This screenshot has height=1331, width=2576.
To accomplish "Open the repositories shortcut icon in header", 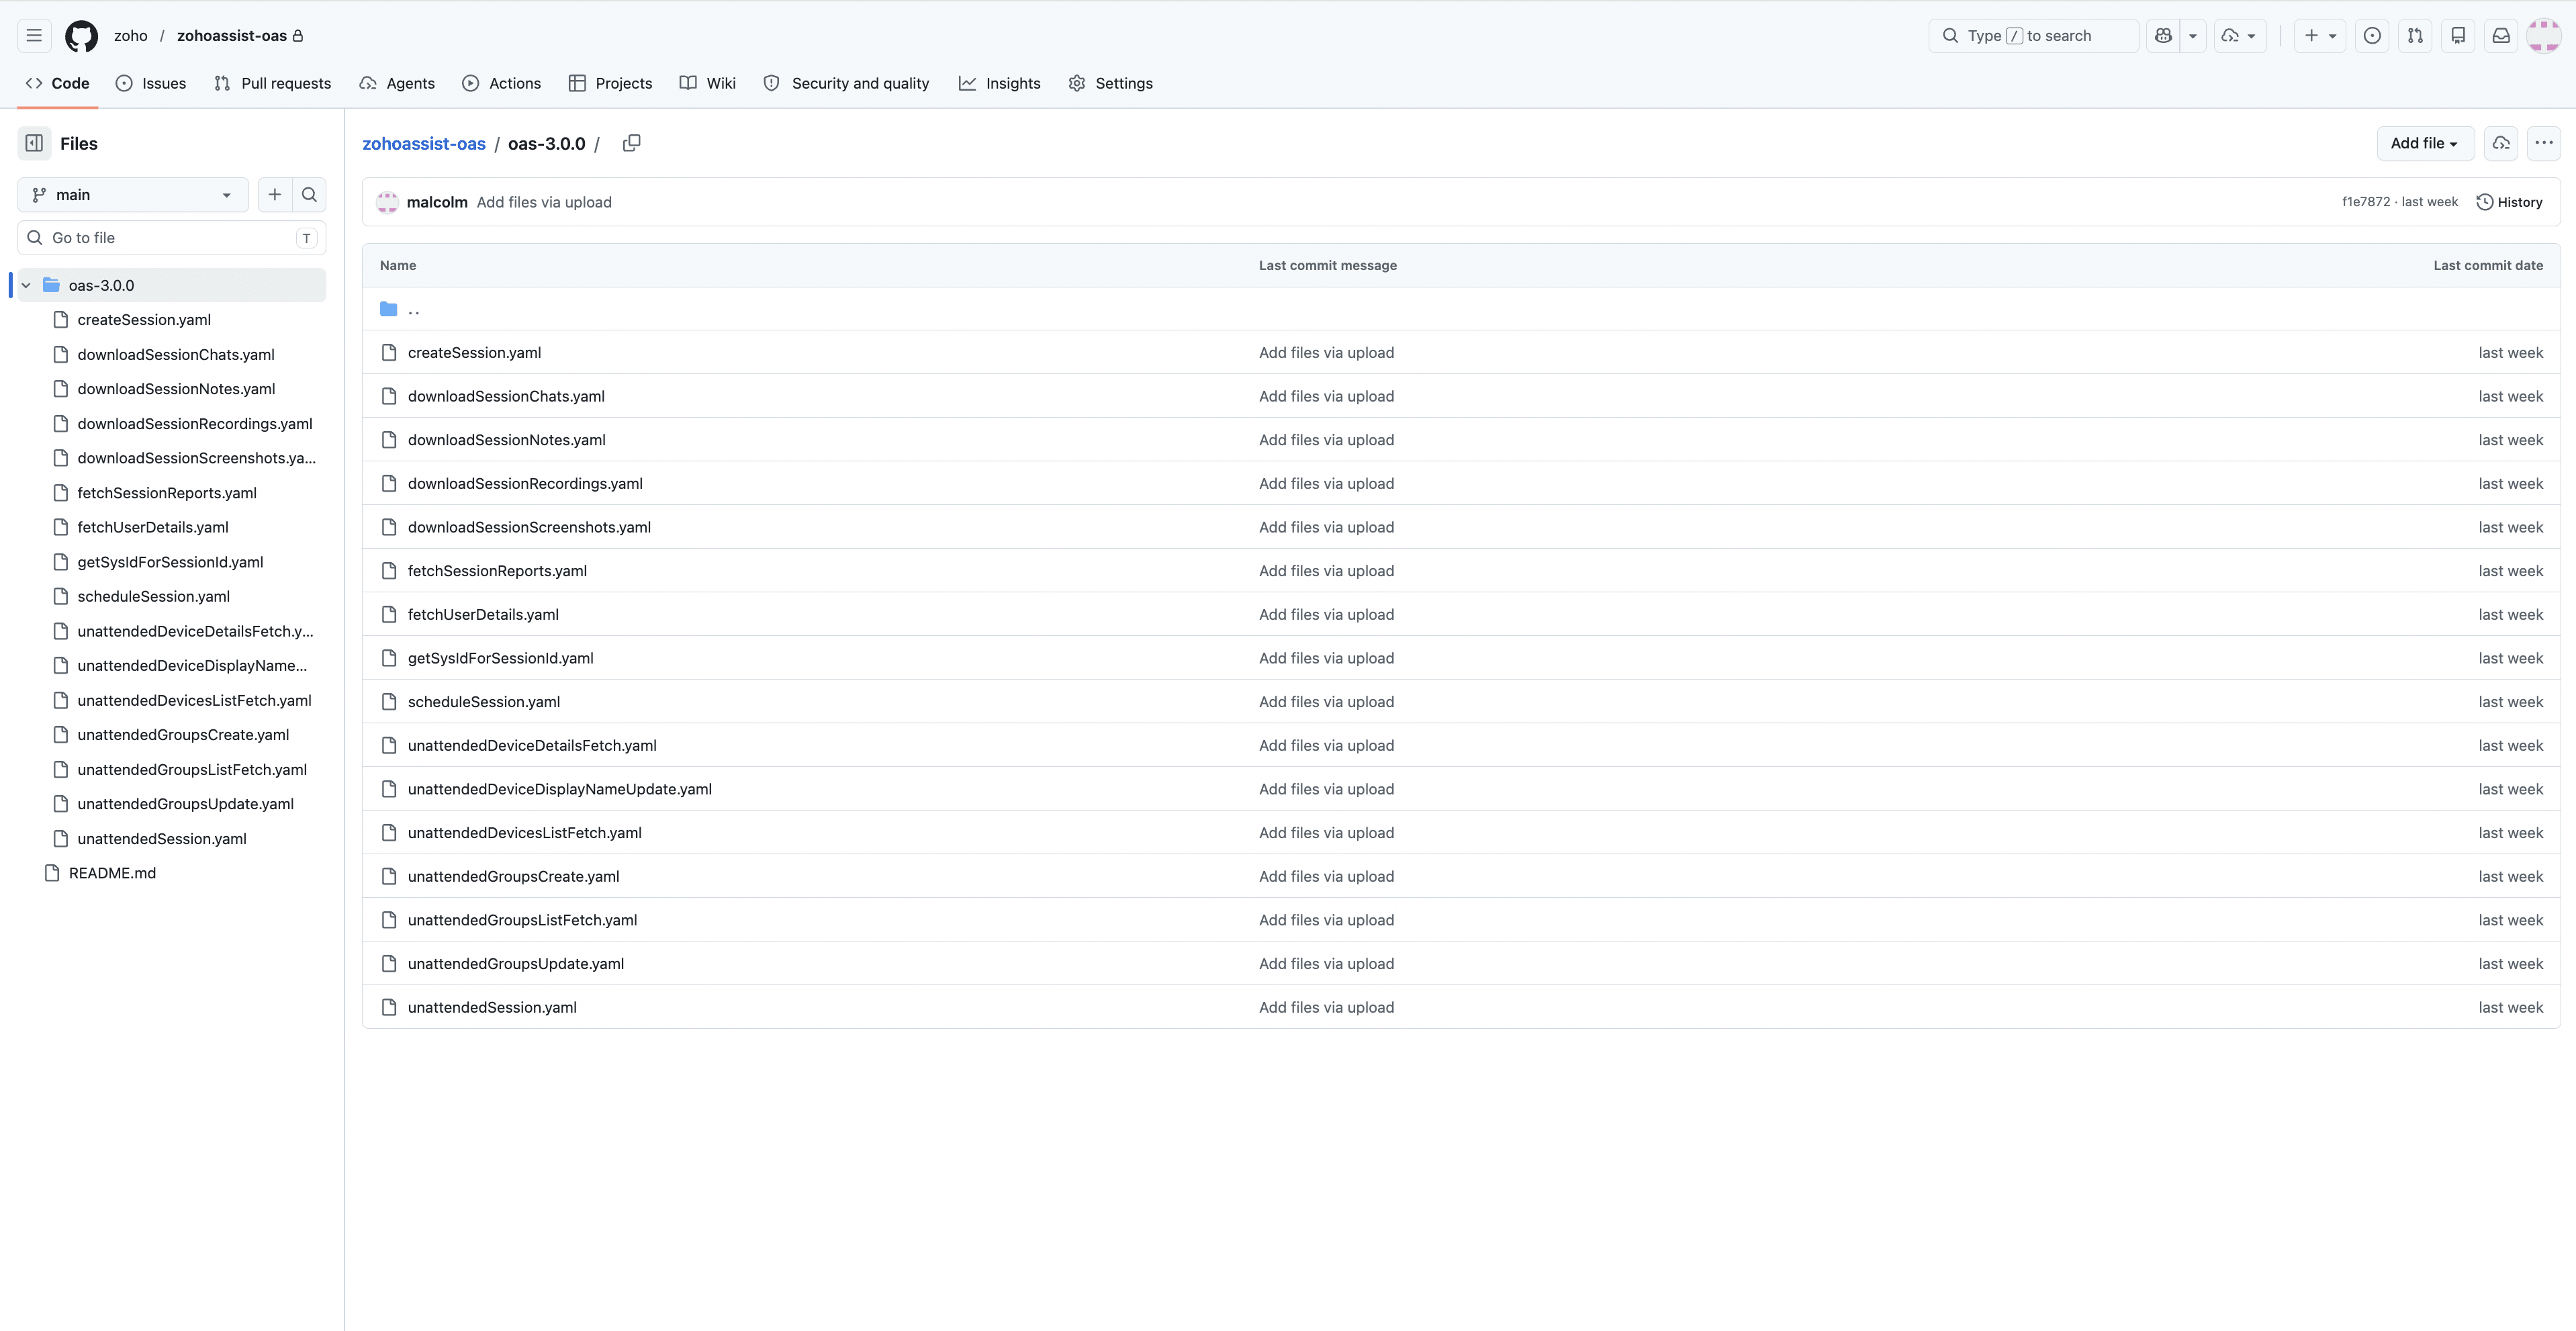I will [x=2458, y=36].
